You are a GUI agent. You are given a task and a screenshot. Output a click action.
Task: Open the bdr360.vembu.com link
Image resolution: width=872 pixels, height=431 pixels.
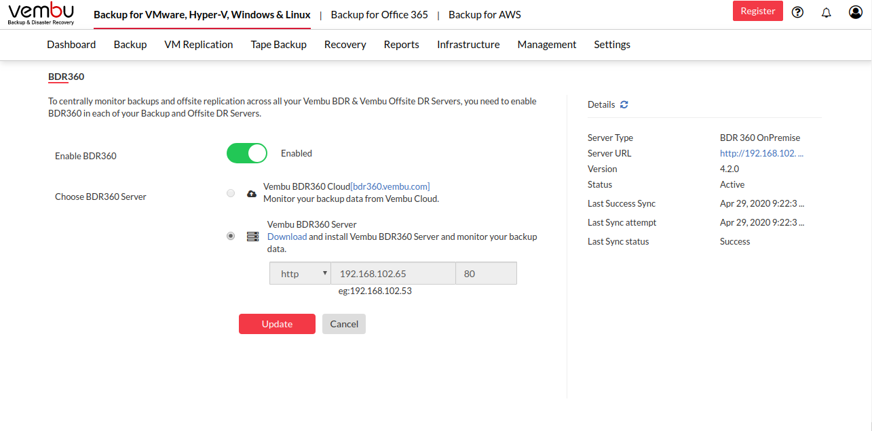point(390,186)
